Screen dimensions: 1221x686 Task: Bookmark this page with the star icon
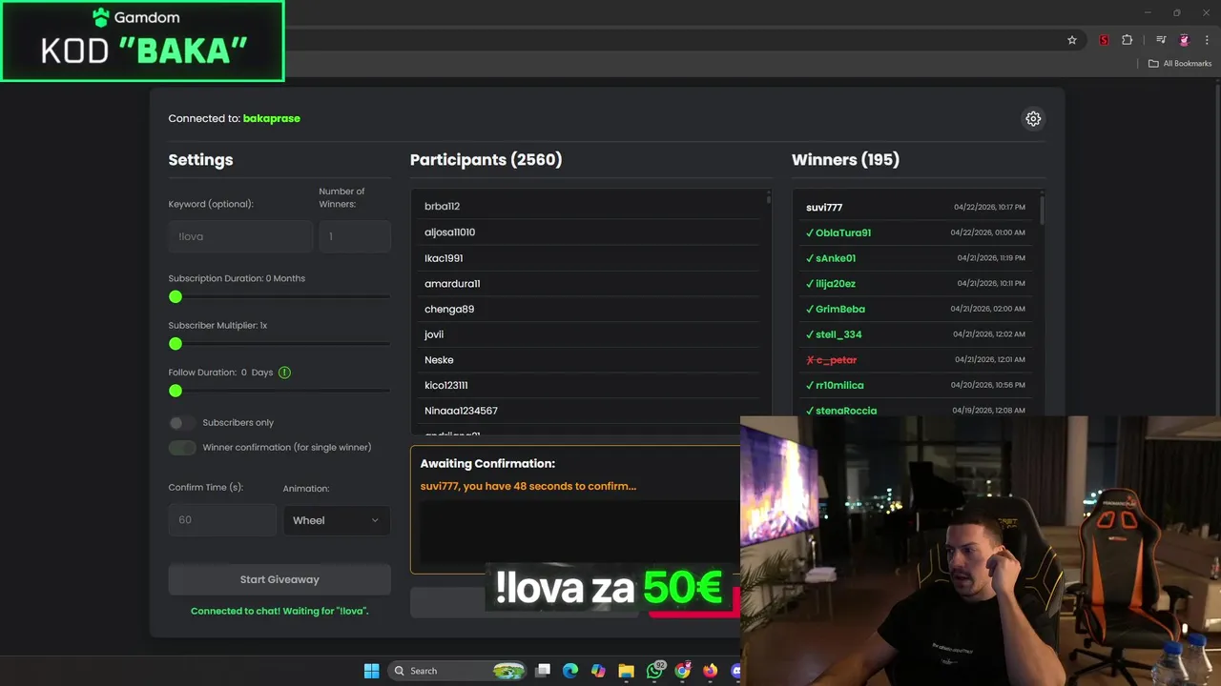[x=1072, y=40]
